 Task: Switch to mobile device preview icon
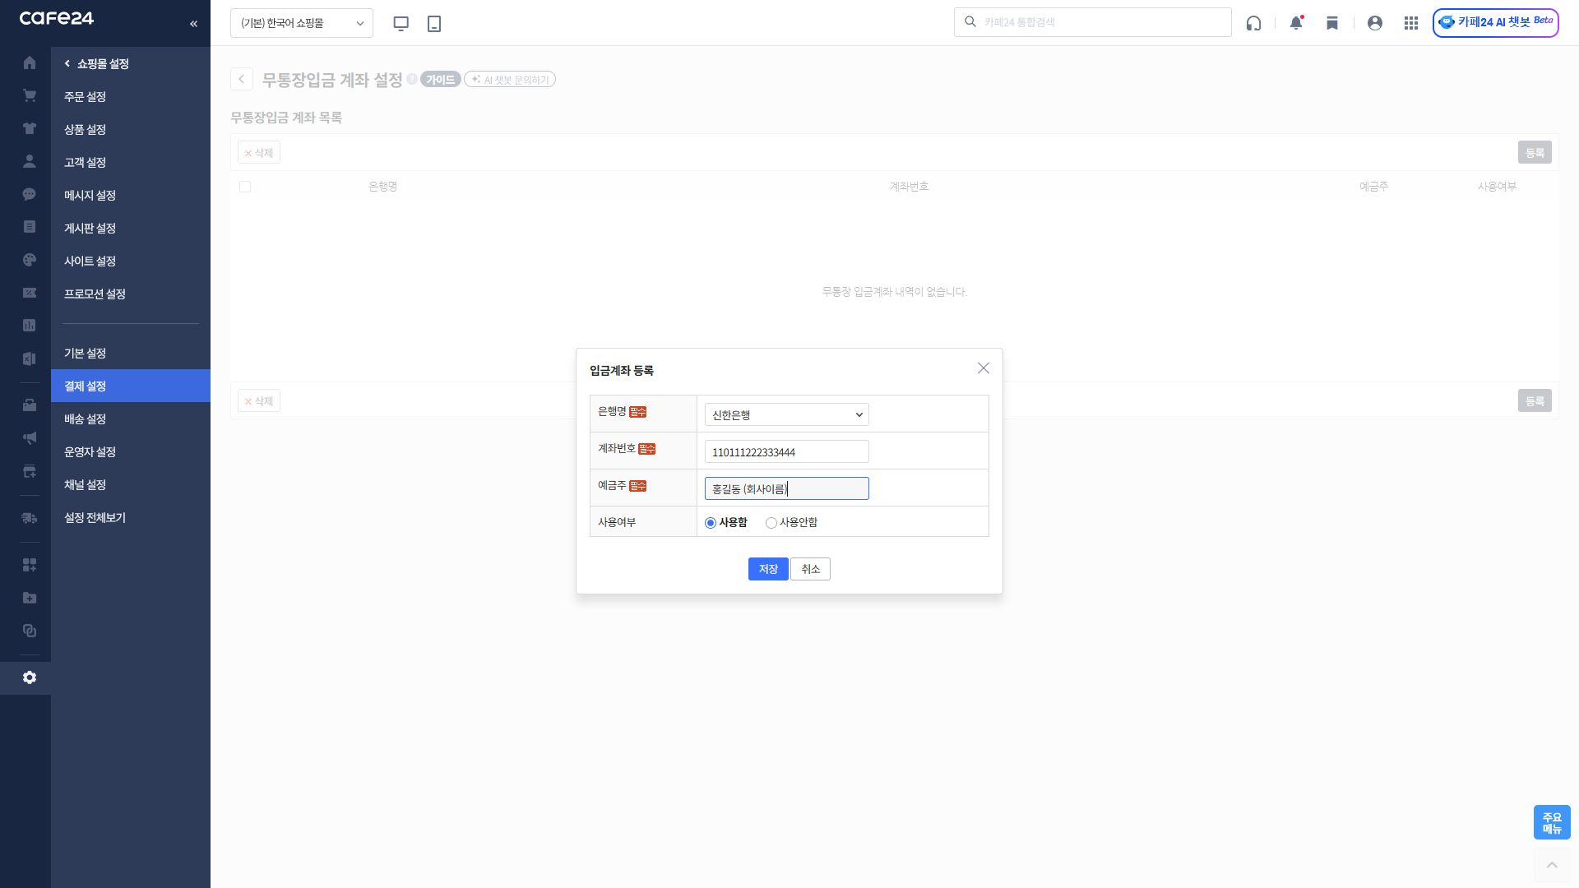(x=434, y=23)
